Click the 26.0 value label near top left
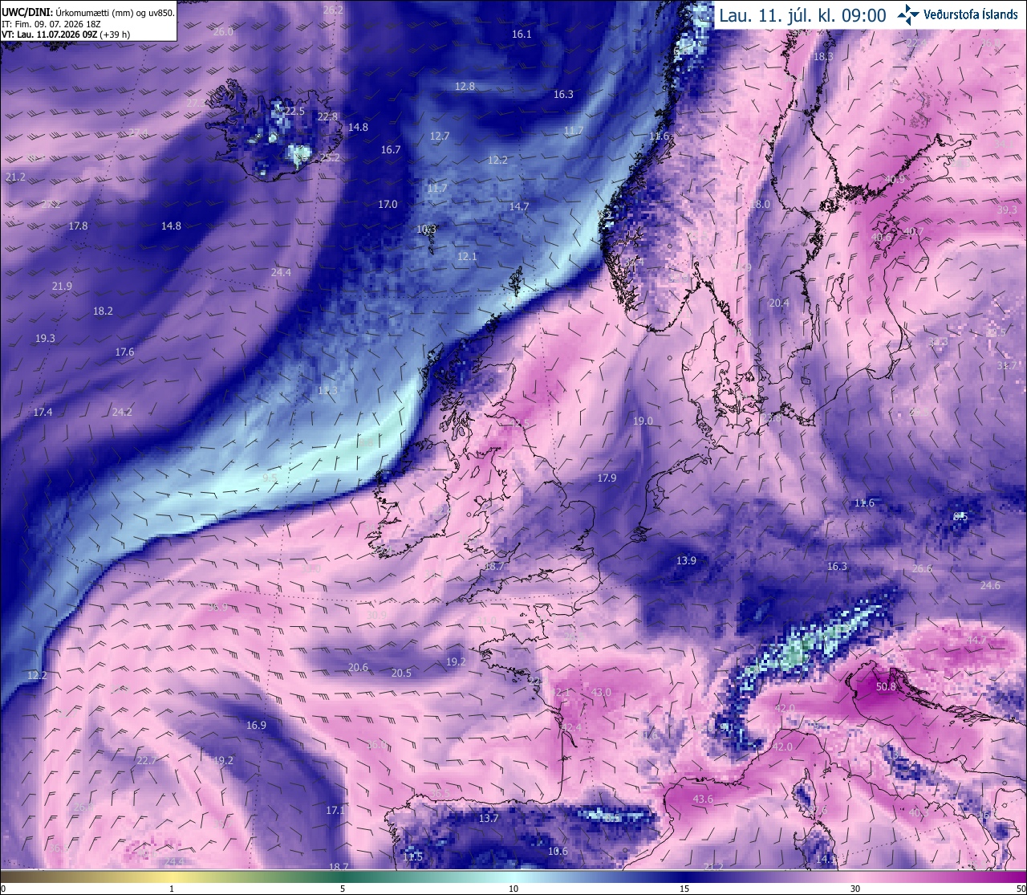This screenshot has width=1027, height=895. click(223, 32)
